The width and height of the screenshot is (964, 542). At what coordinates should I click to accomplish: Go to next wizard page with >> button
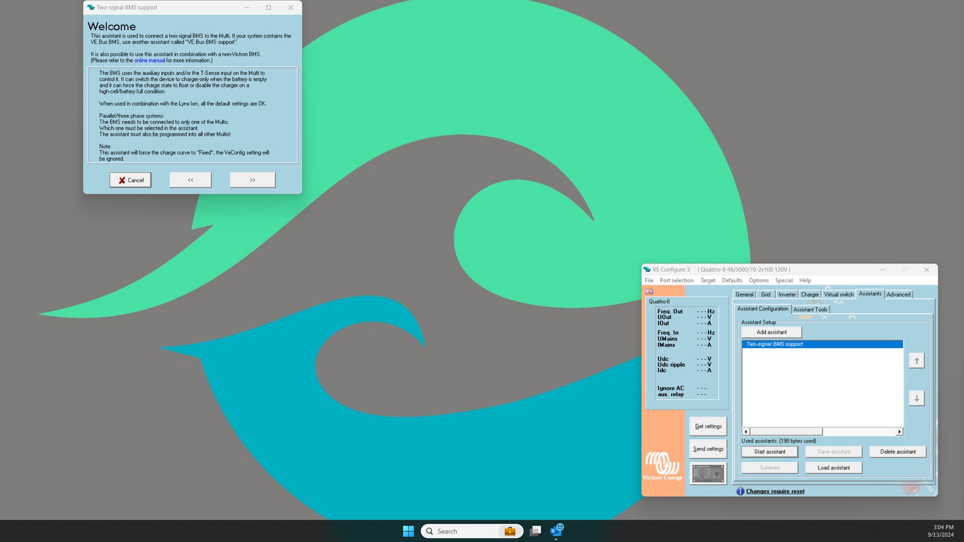pyautogui.click(x=253, y=180)
